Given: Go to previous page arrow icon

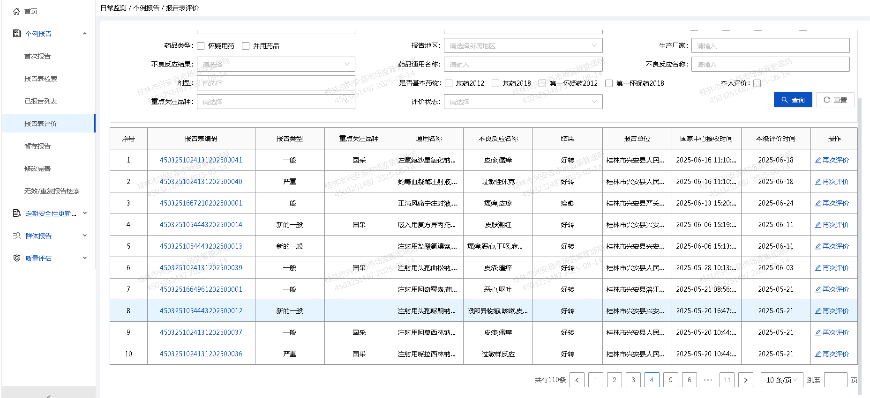Looking at the screenshot, I should pyautogui.click(x=577, y=380).
